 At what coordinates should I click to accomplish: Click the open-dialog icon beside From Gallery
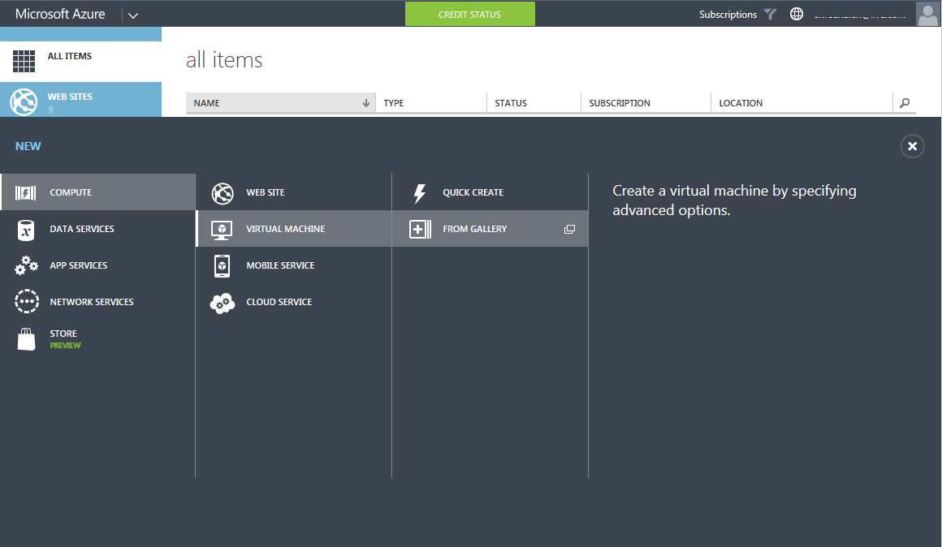(x=569, y=230)
